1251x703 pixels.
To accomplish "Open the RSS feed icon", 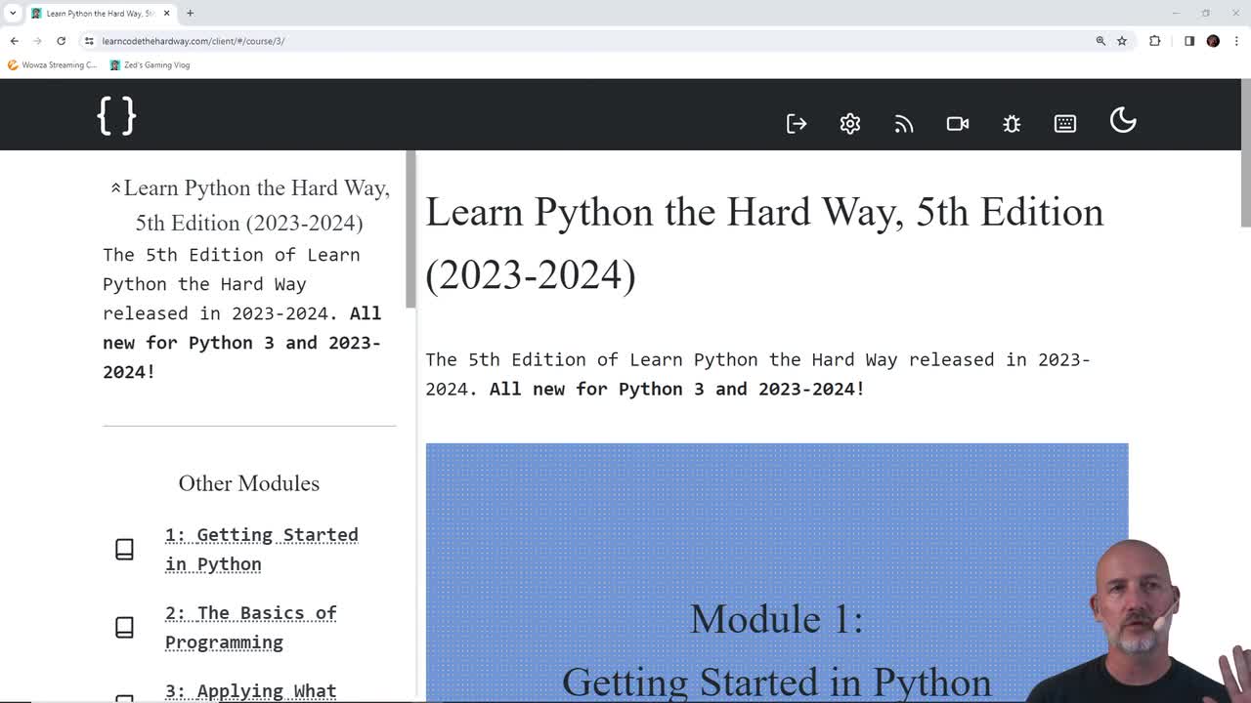I will coord(904,123).
